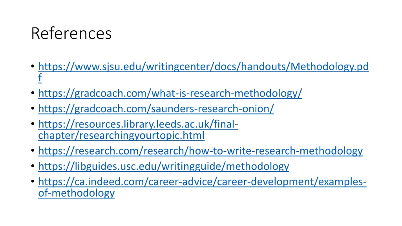Click the "chapter/researchingyourtopic.html" wrapped line
The height and width of the screenshot is (226, 402).
(x=121, y=135)
